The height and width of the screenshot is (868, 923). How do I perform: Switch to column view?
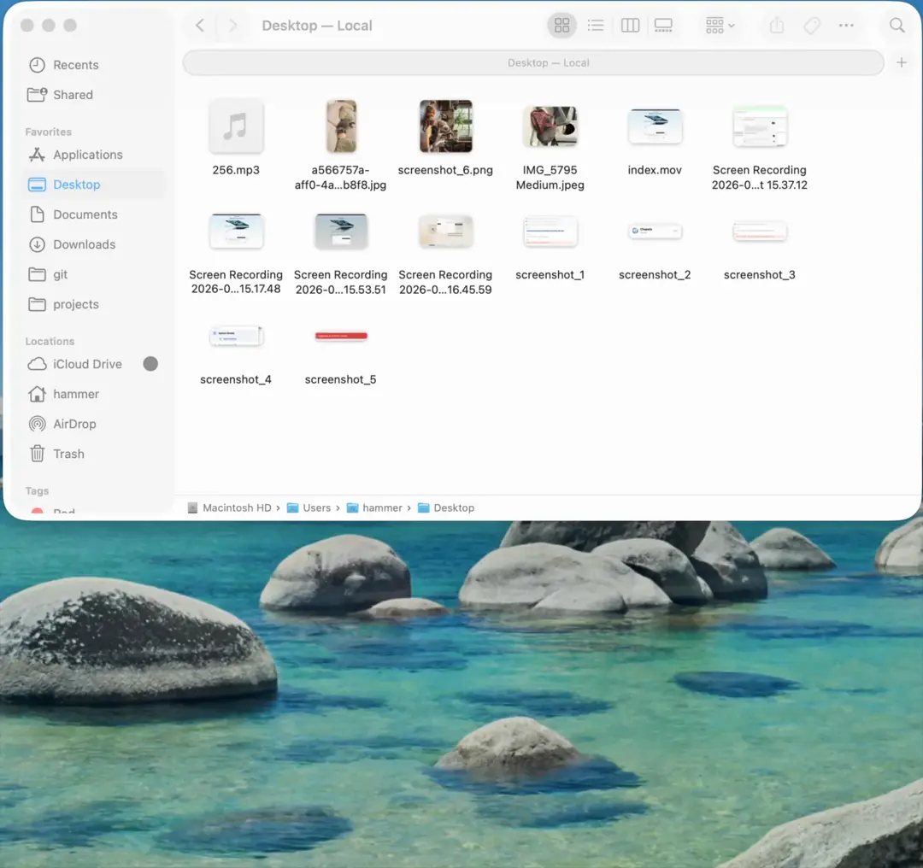(x=630, y=26)
